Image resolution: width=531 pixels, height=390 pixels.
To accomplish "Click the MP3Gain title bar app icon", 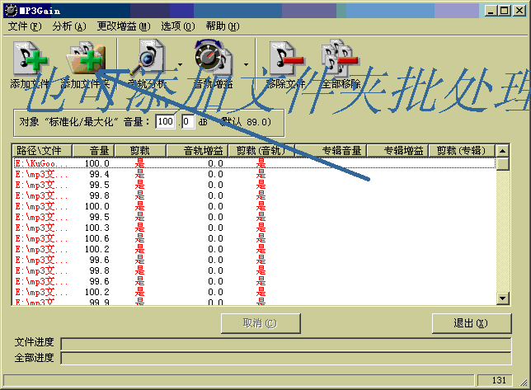I will [11, 11].
